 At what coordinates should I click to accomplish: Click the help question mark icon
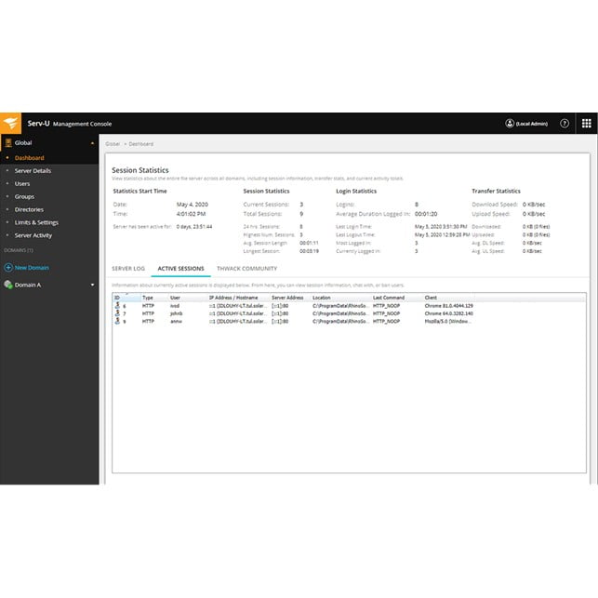565,123
